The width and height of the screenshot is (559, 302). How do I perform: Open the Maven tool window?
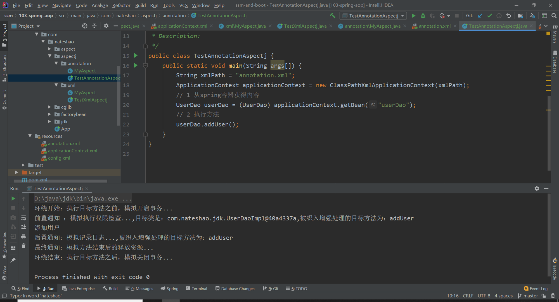(x=555, y=33)
